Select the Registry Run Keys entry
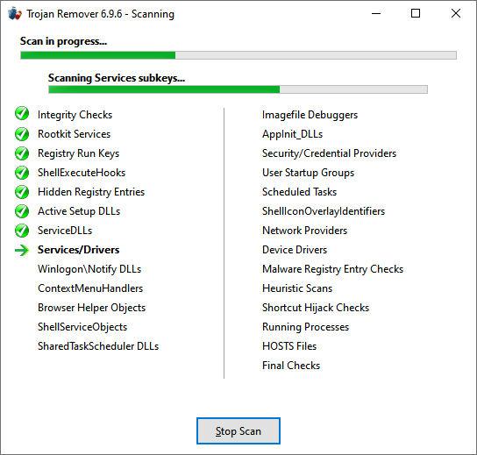The height and width of the screenshot is (455, 477). coord(79,153)
